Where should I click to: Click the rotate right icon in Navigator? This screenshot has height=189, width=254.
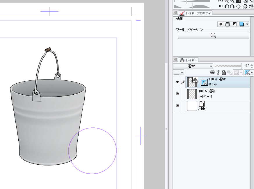click(x=233, y=6)
